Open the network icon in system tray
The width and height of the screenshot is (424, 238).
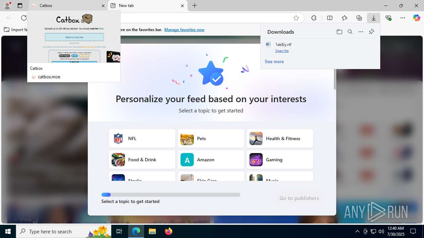click(373, 231)
